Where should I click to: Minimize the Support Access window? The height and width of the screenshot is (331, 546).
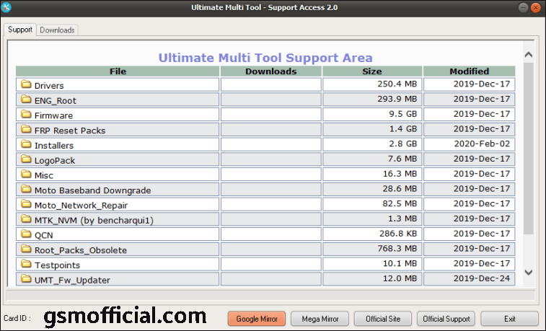(x=523, y=7)
